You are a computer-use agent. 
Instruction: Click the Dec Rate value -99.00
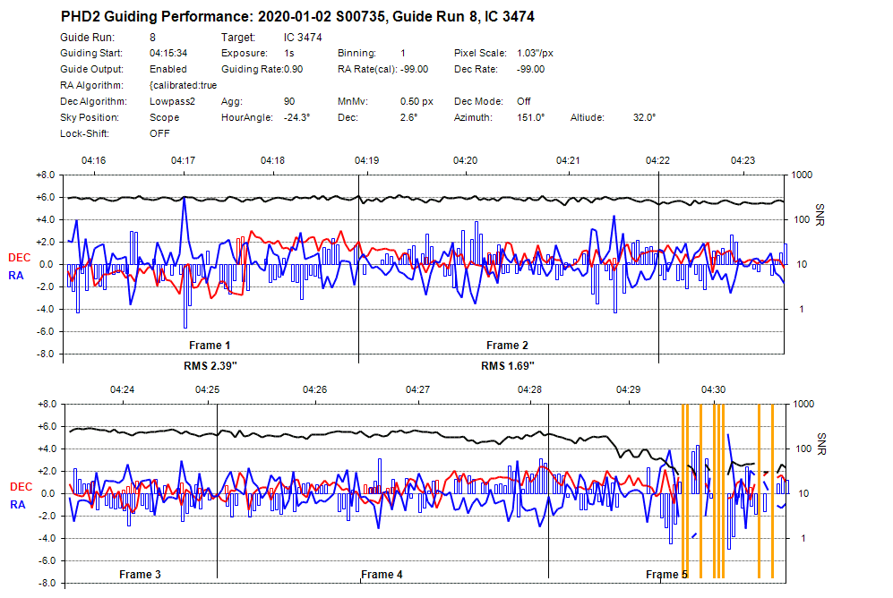tap(530, 69)
